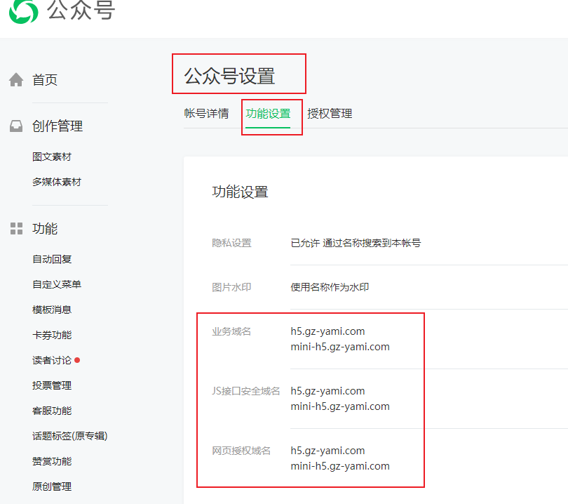This screenshot has height=504, width=568.
Task: Open 模板消息 in the sidebar
Action: tap(52, 310)
